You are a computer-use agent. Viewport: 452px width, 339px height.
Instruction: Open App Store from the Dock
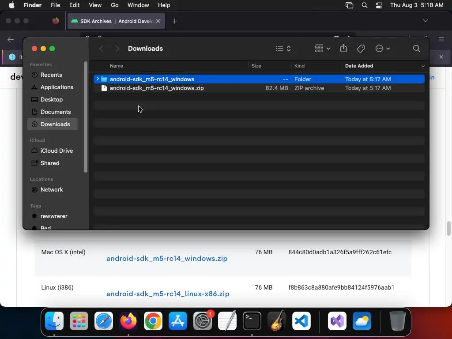178,320
